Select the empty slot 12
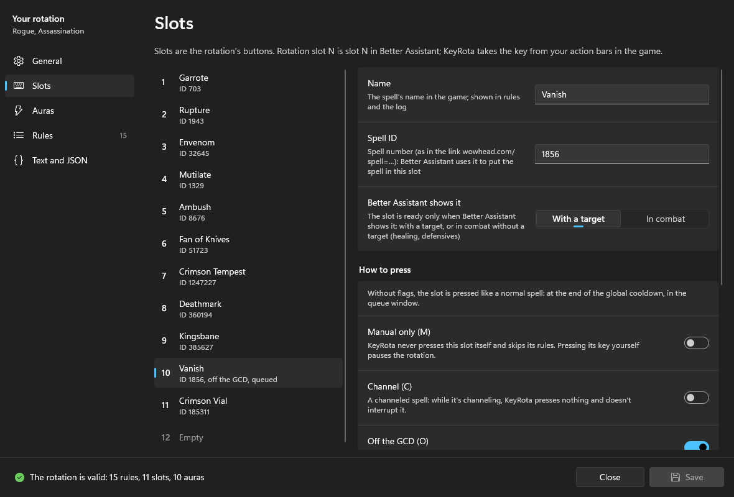Screen dimensions: 734x497 [x=248, y=437]
